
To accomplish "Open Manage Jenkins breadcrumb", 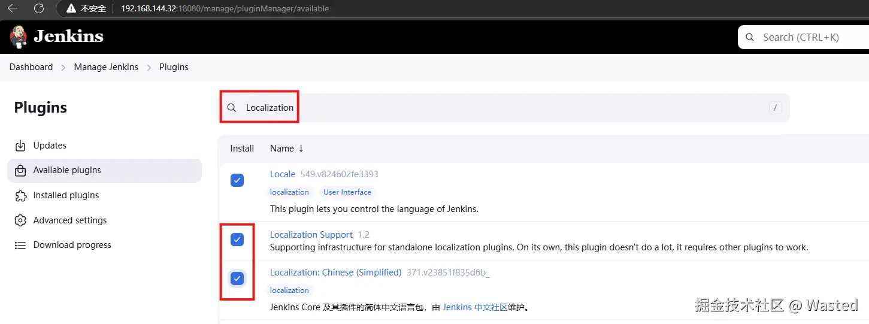I will (106, 67).
